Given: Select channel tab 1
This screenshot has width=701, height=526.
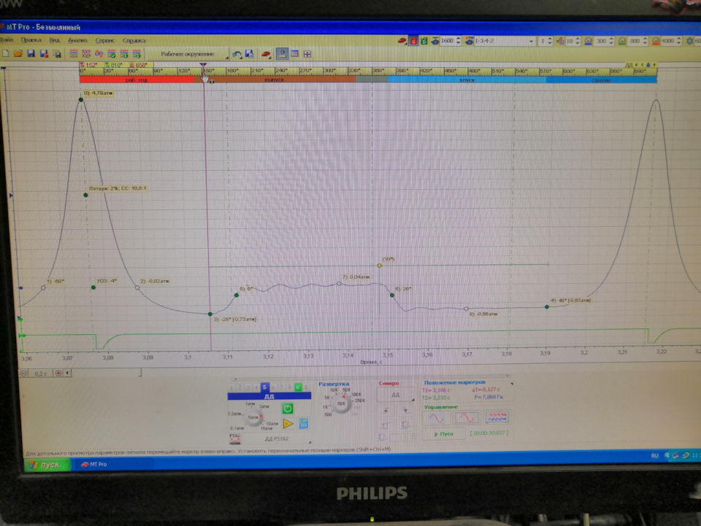Looking at the screenshot, I should click(x=231, y=387).
